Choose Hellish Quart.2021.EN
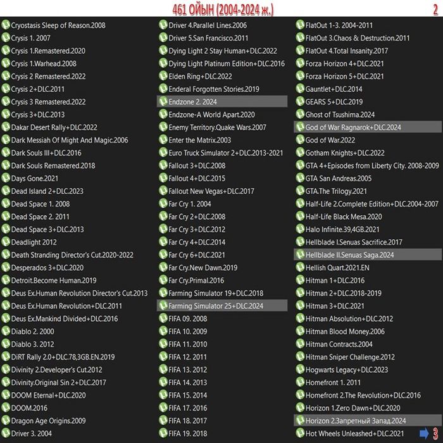443x443 pixels. pos(337,268)
